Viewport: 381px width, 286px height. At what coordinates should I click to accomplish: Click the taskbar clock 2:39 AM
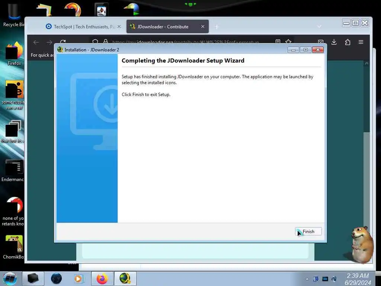click(x=358, y=279)
